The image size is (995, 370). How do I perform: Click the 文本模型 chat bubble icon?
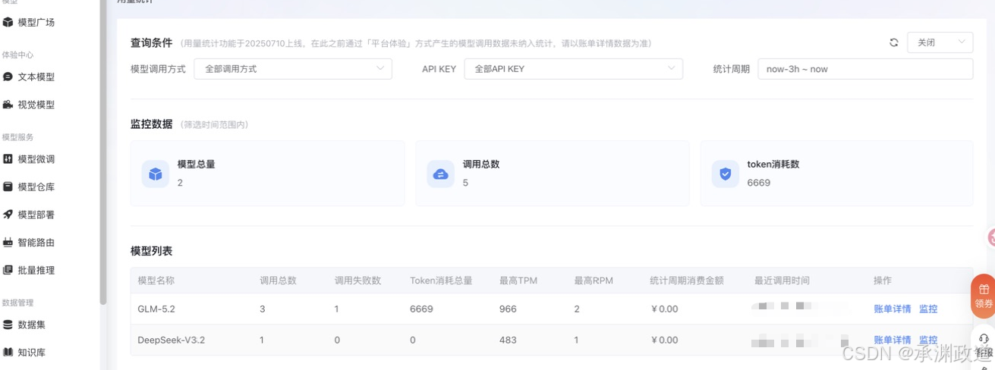(8, 77)
